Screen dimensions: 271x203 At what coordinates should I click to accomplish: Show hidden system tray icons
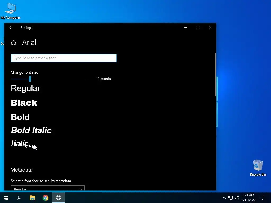(224, 198)
